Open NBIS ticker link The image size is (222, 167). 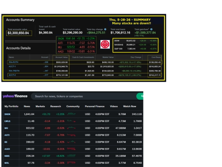click(7, 156)
